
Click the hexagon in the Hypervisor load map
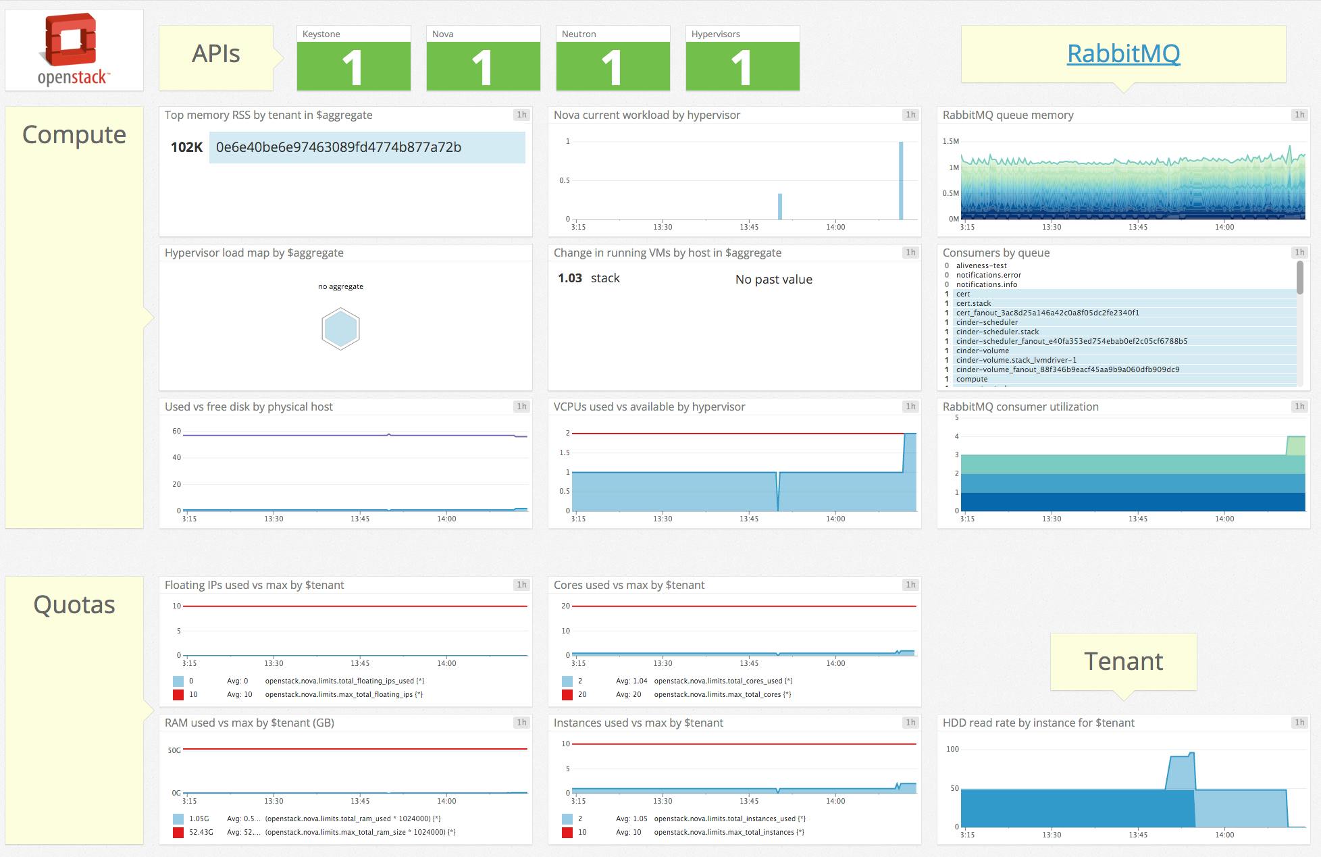tap(341, 329)
